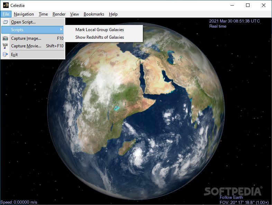Click the Capture Movie camcorder icon
Viewport: 272px width, 205px height.
pyautogui.click(x=6, y=46)
